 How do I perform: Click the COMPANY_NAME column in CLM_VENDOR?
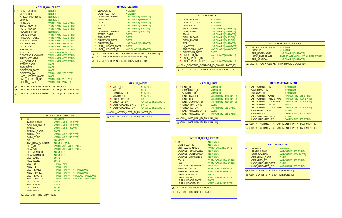click(x=127, y=17)
